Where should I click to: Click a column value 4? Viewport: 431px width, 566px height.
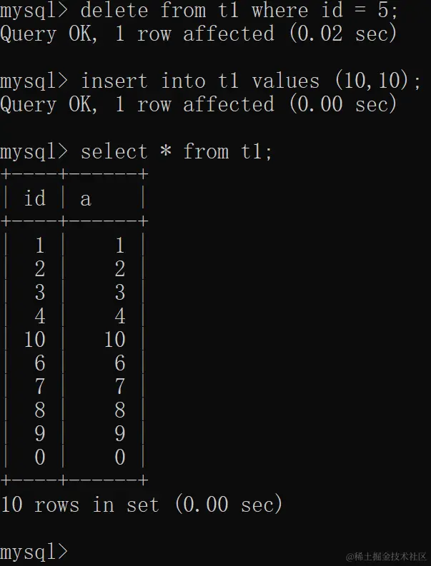(120, 316)
